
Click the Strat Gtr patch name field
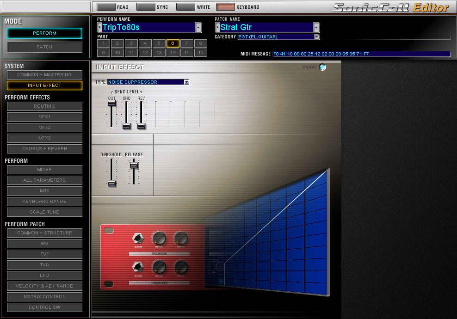coord(266,27)
